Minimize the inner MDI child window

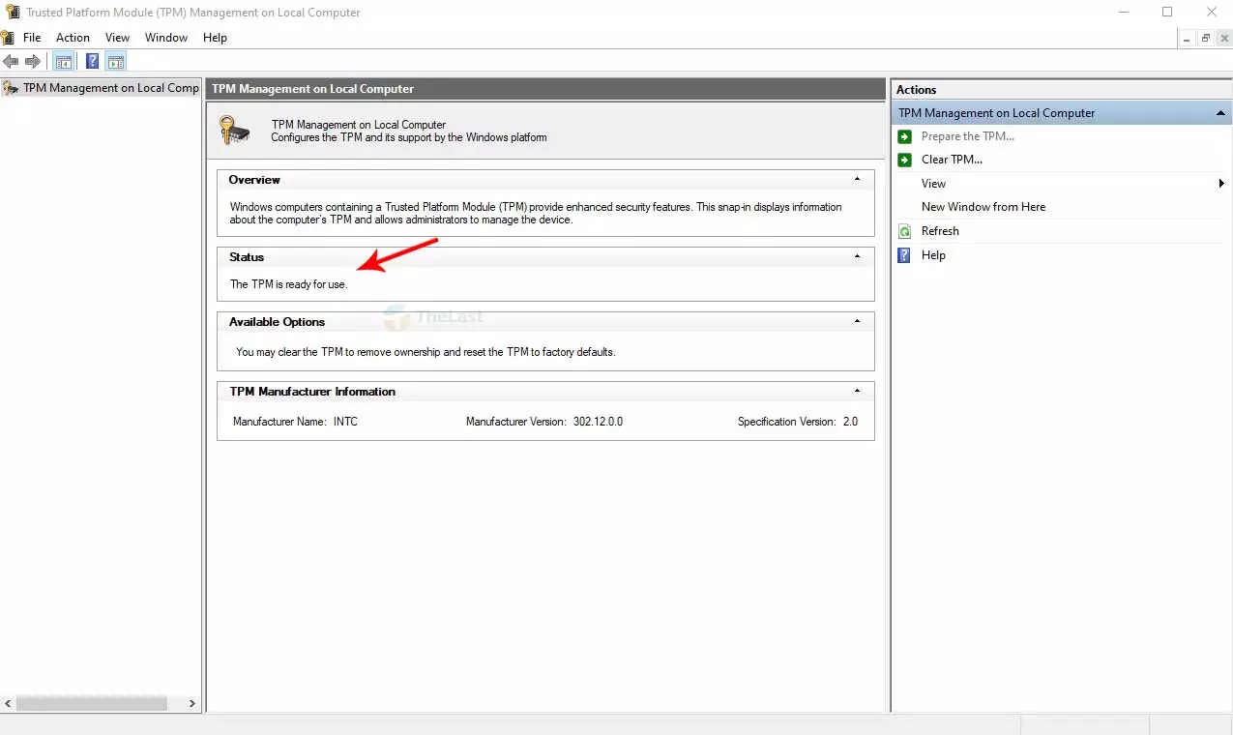pos(1189,38)
